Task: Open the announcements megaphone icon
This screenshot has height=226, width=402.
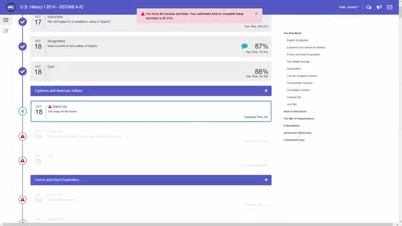Action: coord(379,7)
